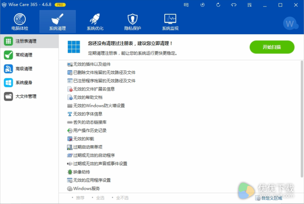
Task: Click the PRO badge in the title bar
Action: (x=60, y=5)
